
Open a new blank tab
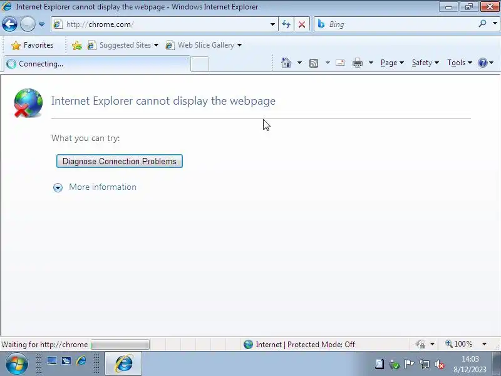click(x=200, y=65)
